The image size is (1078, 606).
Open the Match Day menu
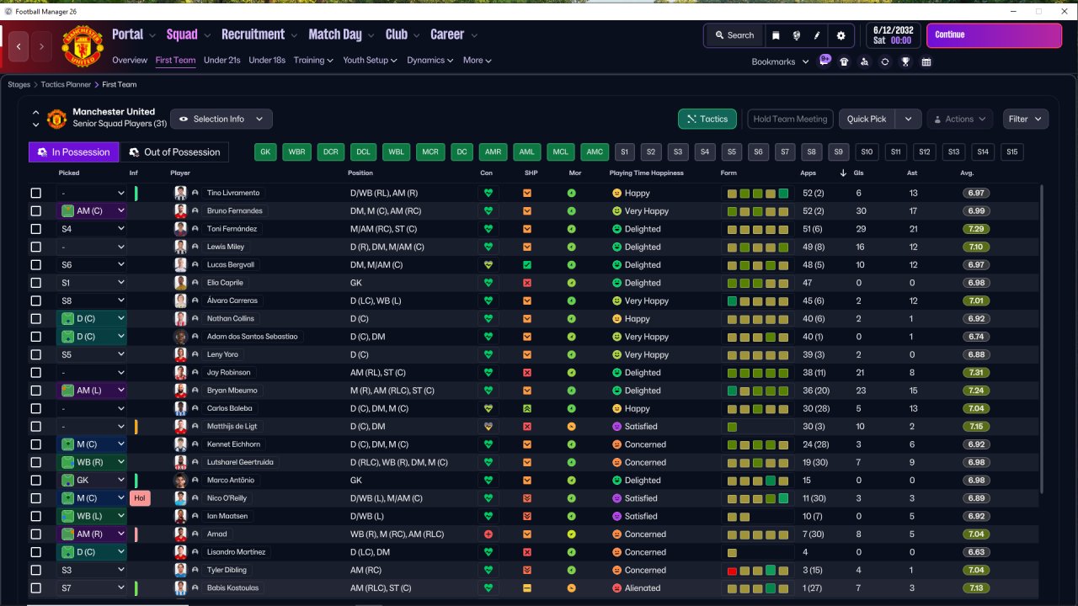click(341, 35)
